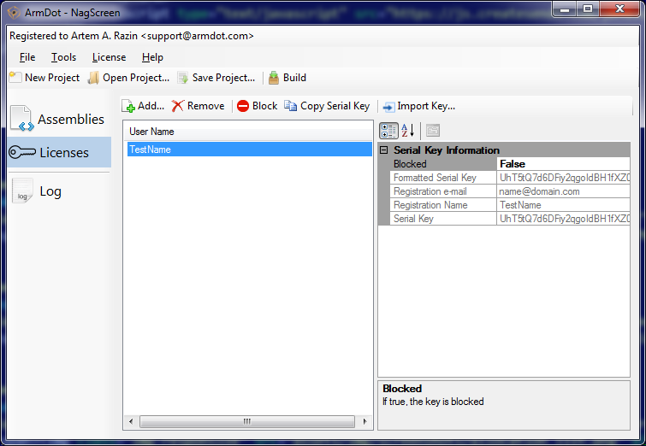Open the File menu
The height and width of the screenshot is (446, 646).
pos(27,57)
